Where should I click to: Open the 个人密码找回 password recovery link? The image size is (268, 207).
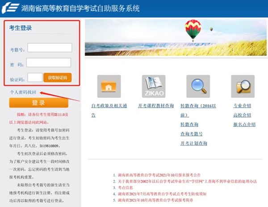tap(23, 92)
